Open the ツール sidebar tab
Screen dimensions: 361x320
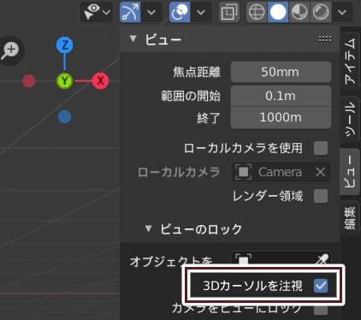coord(350,119)
